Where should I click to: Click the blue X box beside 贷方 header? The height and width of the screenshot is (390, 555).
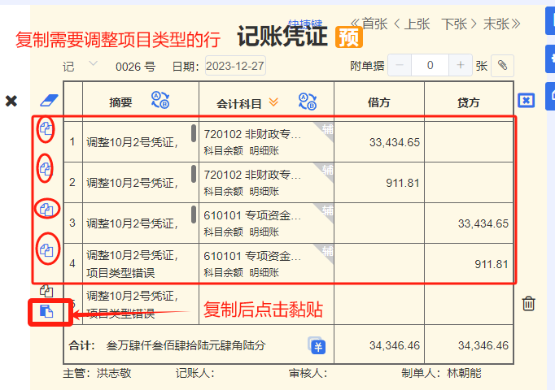pos(526,100)
